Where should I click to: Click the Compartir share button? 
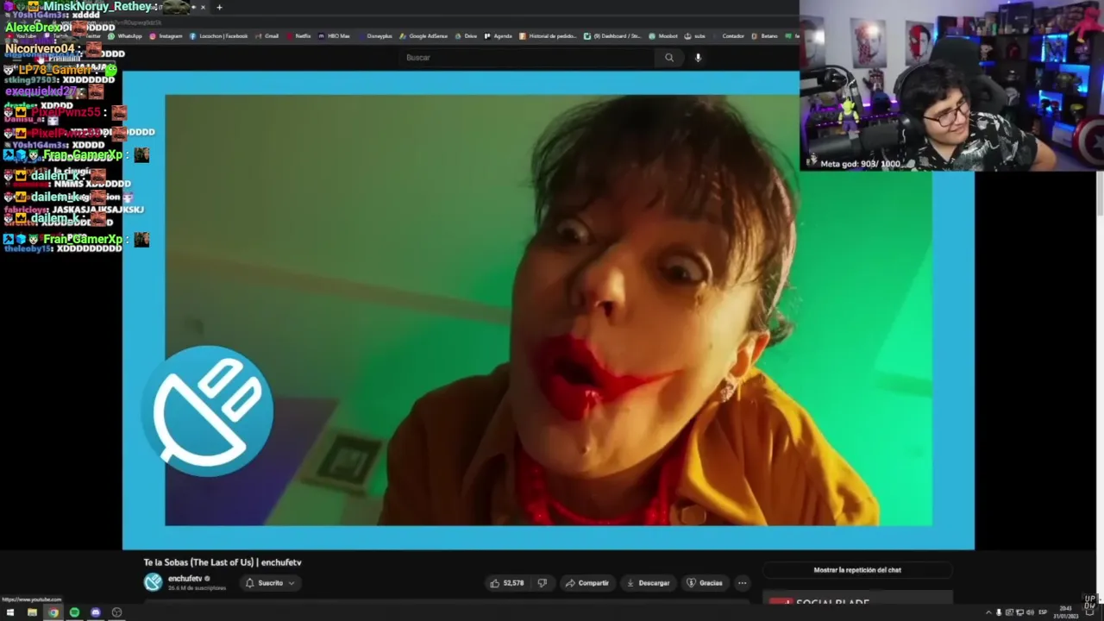pos(587,583)
